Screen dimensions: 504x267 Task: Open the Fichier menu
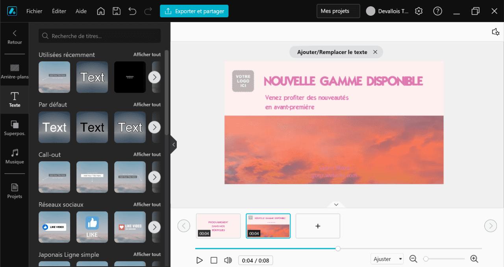[x=34, y=11]
